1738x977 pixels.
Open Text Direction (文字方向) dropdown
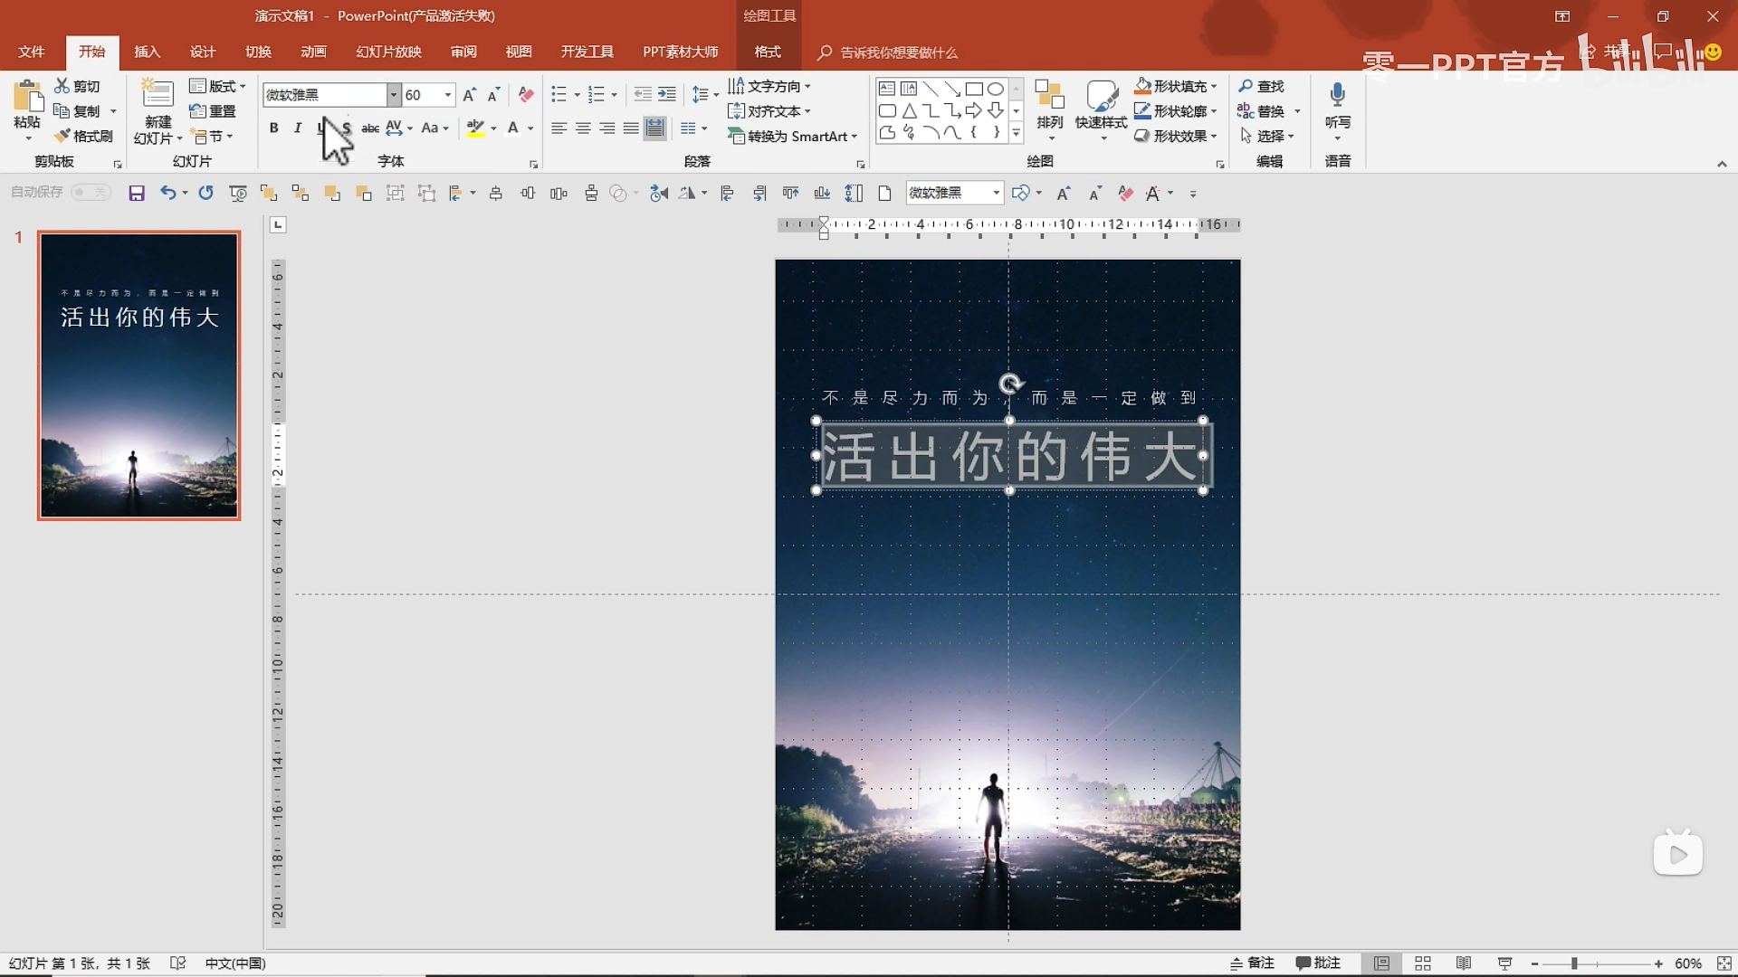pos(769,86)
